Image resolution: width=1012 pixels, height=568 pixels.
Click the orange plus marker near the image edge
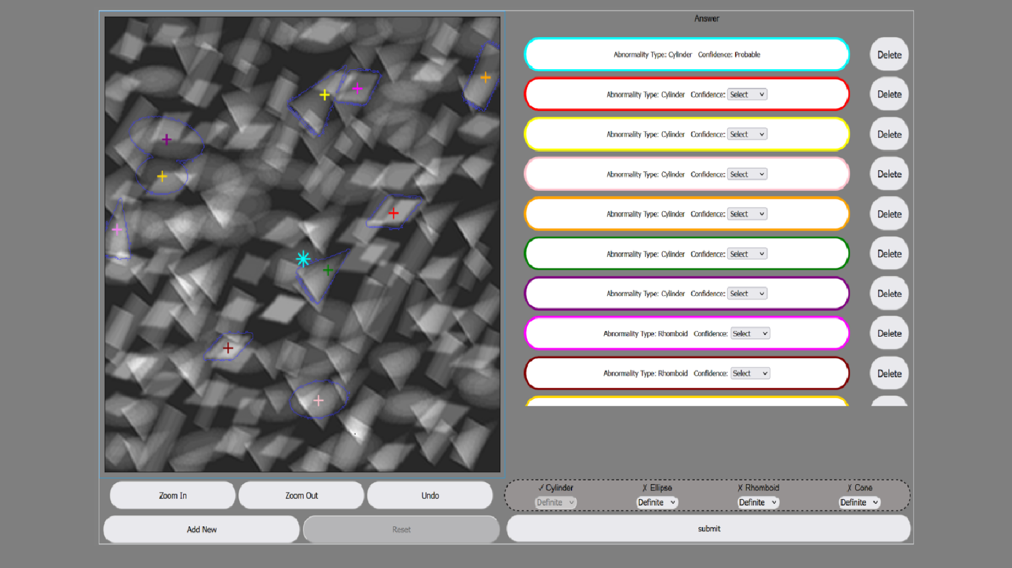[x=485, y=78]
